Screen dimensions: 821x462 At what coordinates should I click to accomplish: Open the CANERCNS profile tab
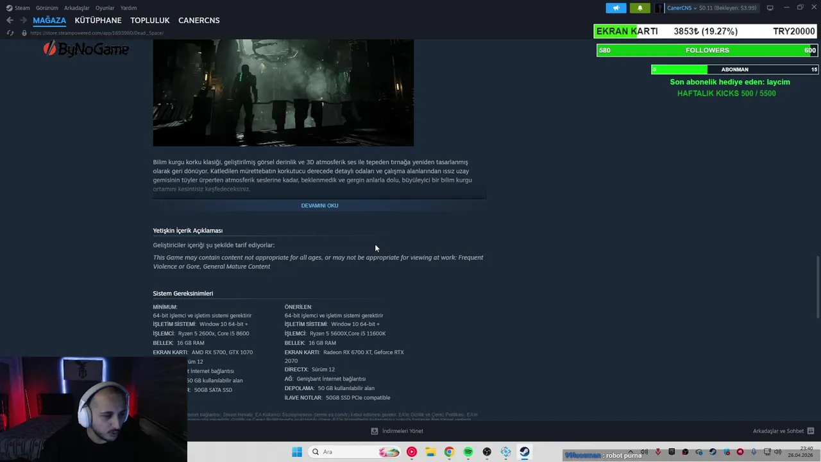point(199,21)
